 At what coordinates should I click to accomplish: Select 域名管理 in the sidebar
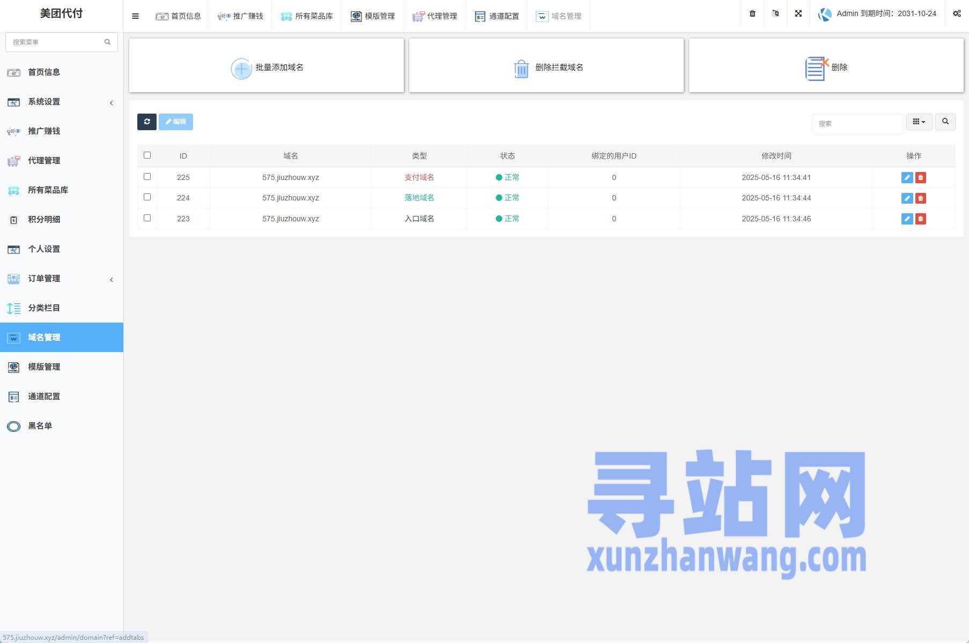pos(62,338)
